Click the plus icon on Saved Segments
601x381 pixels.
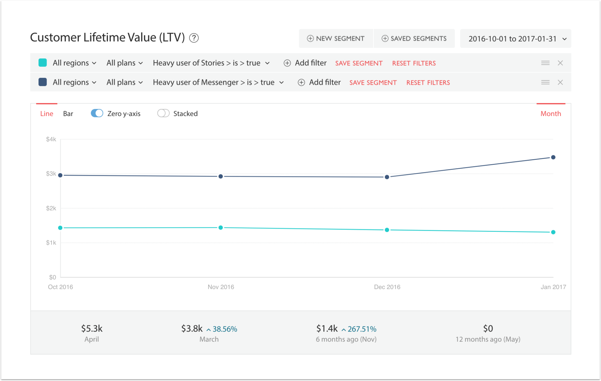pos(385,38)
